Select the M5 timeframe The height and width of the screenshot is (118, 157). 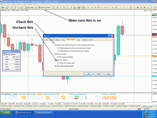(92, 8)
